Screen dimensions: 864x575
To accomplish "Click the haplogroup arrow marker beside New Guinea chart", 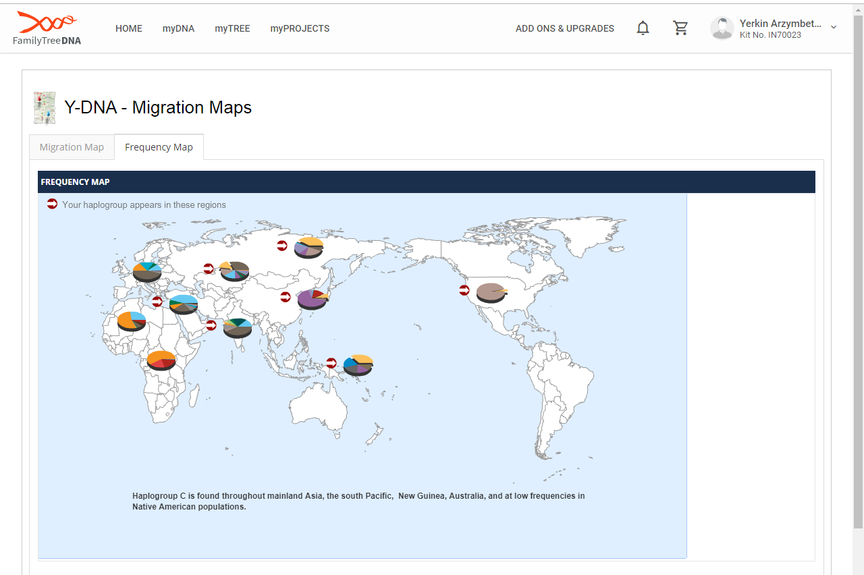I will tap(331, 363).
